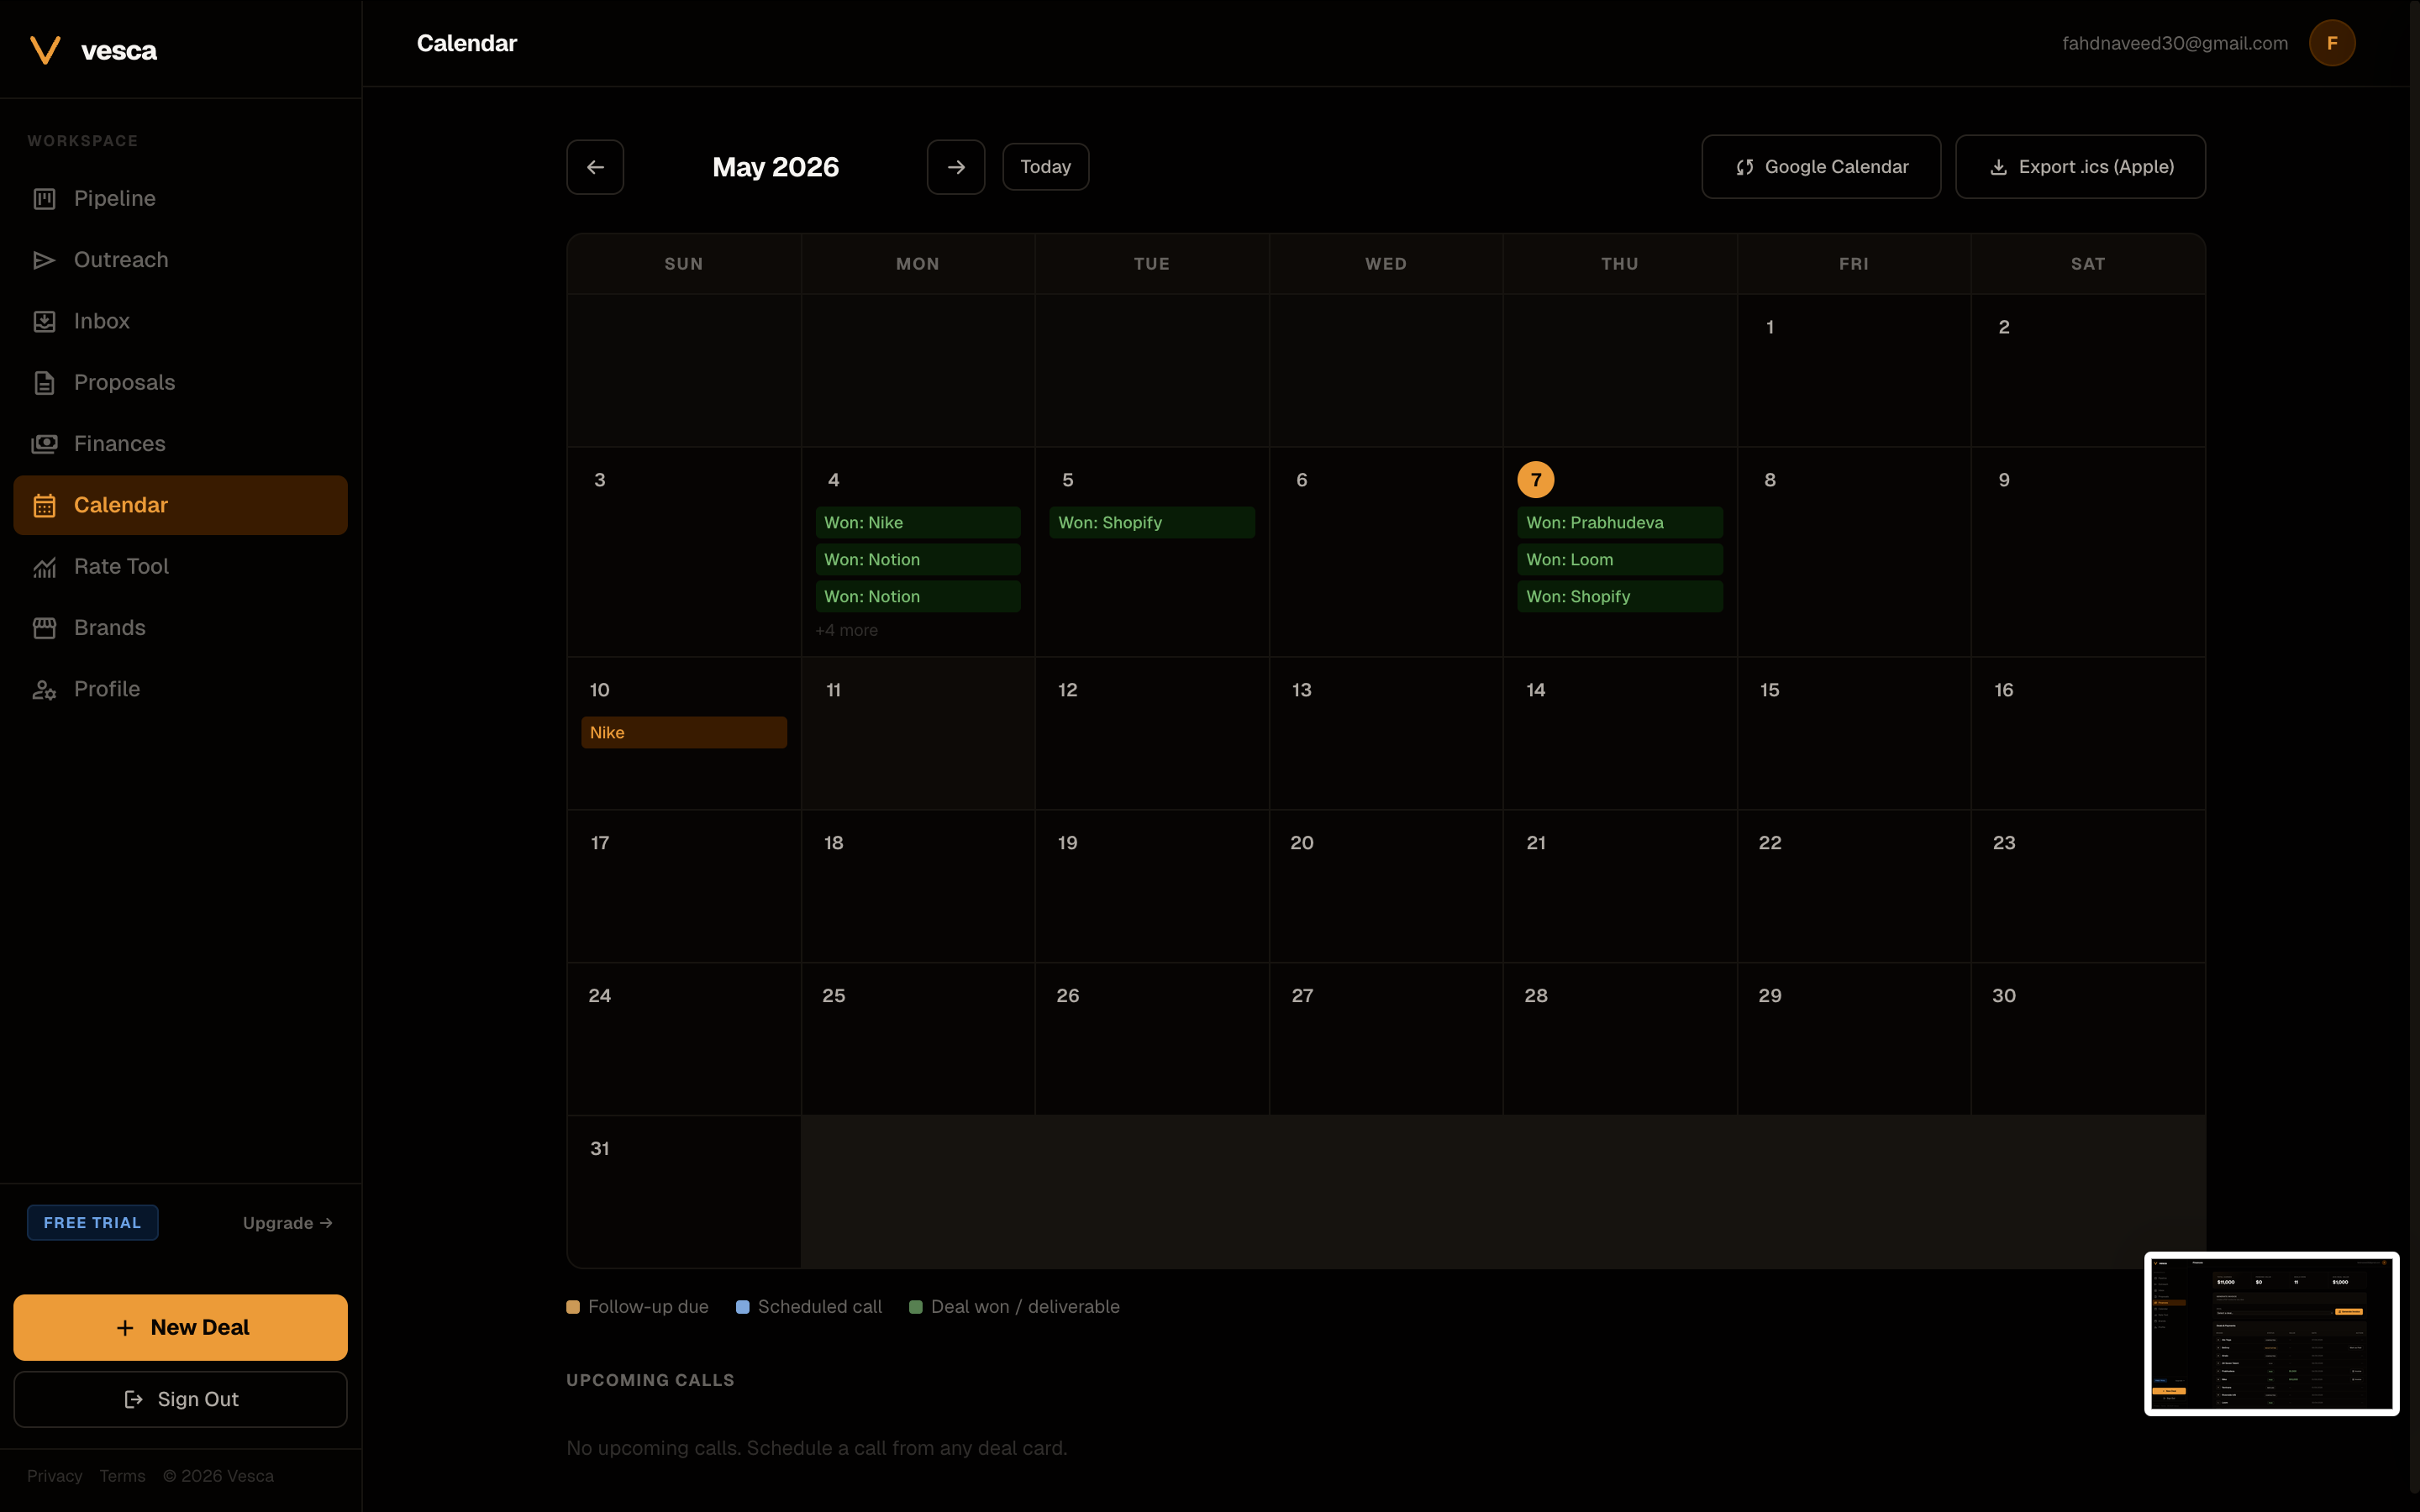Open Finances in the sidebar
The image size is (2420, 1512).
pos(180,444)
